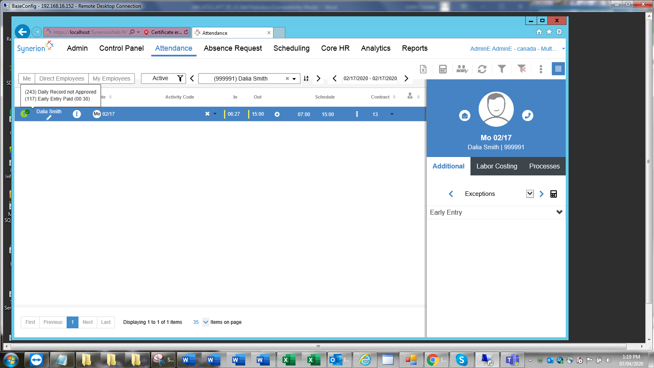Click the email icon on employee card
This screenshot has width=654, height=368.
[x=465, y=116]
